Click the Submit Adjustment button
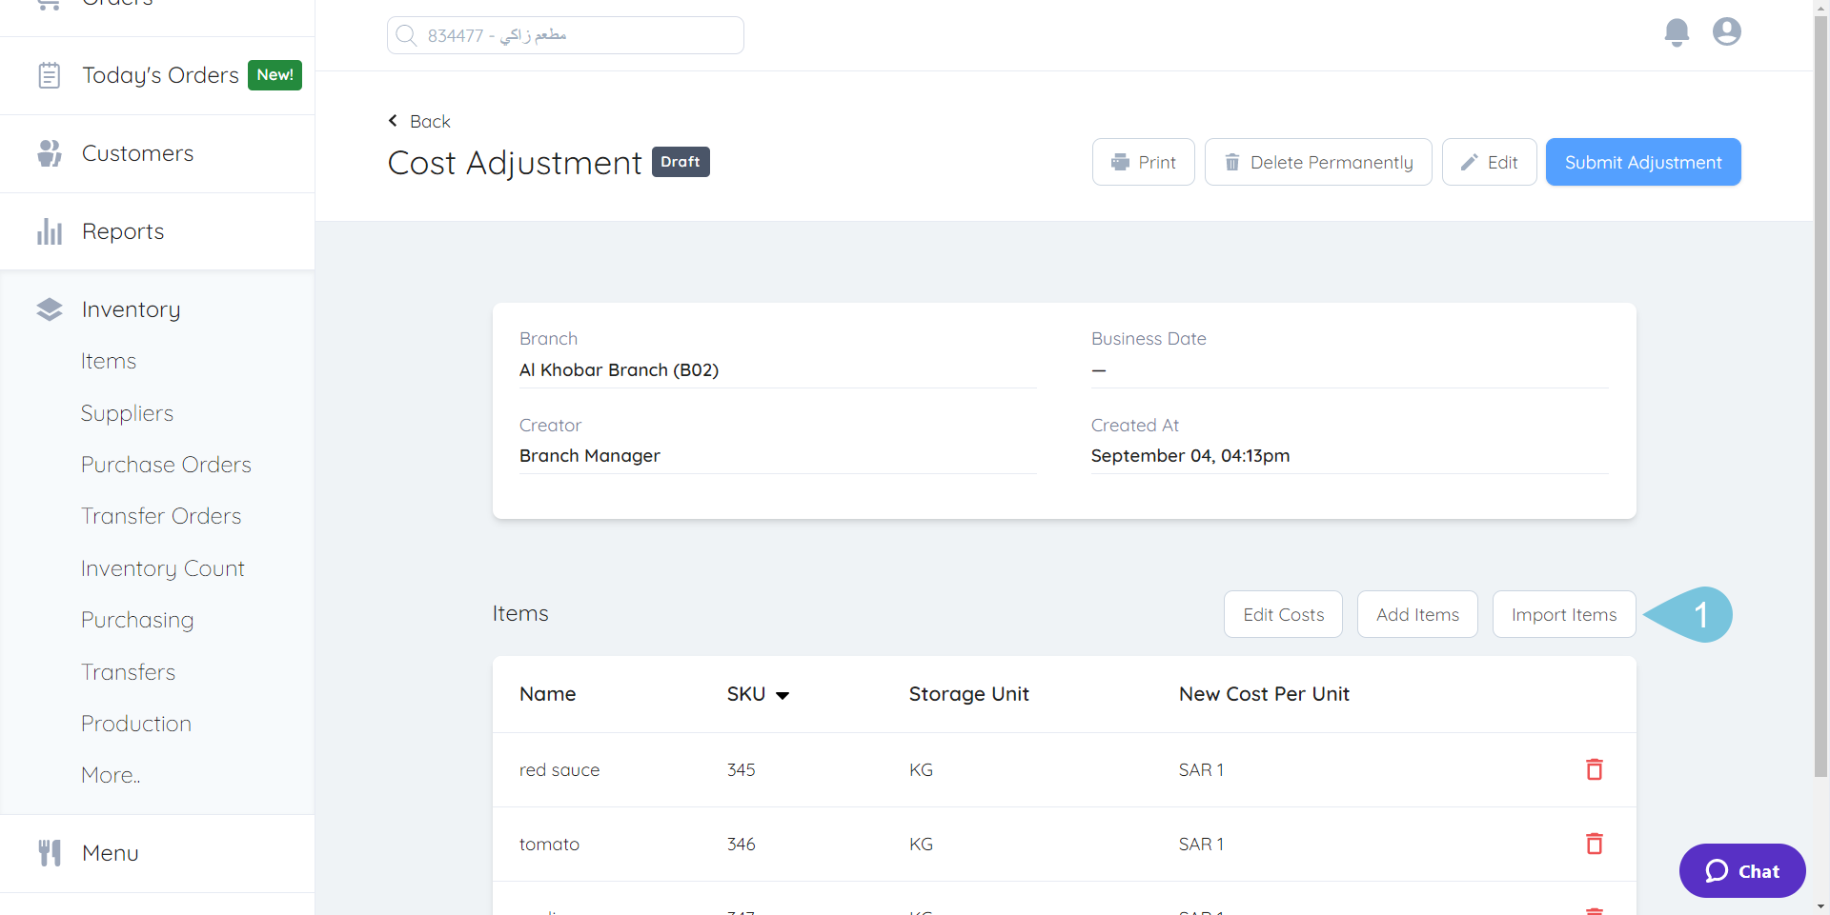1830x915 pixels. pyautogui.click(x=1642, y=162)
